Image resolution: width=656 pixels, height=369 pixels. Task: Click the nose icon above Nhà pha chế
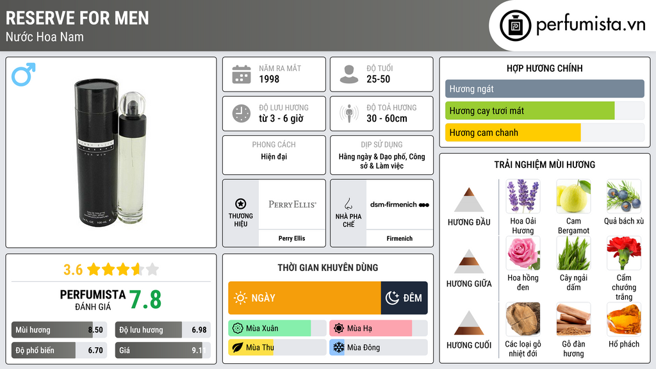click(x=348, y=204)
